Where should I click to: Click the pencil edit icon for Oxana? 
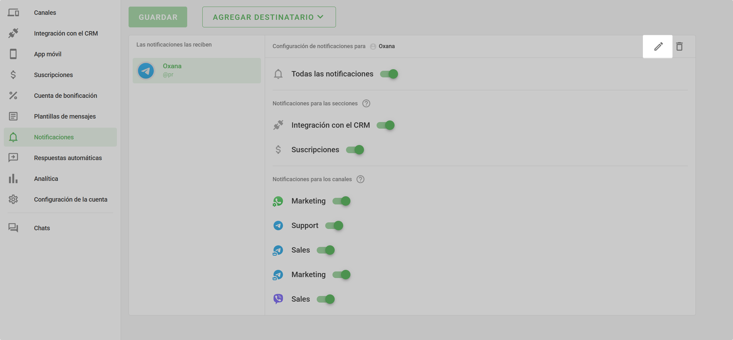tap(658, 47)
